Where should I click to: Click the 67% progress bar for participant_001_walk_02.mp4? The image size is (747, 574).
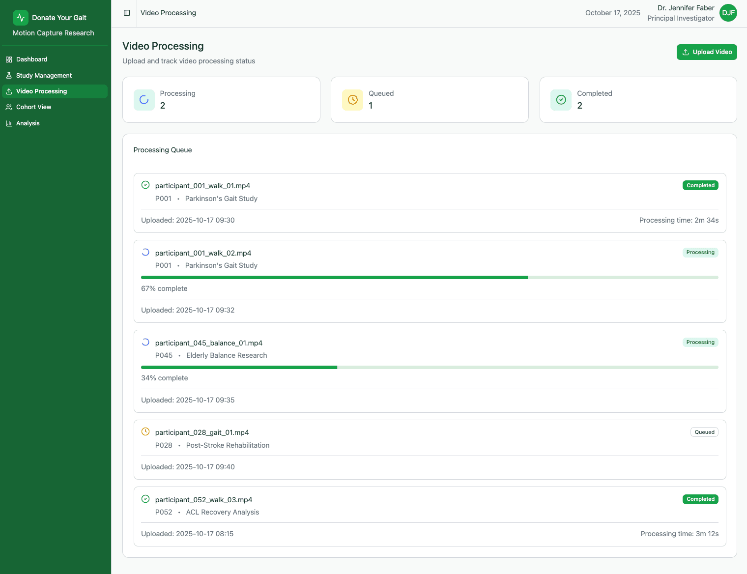429,277
